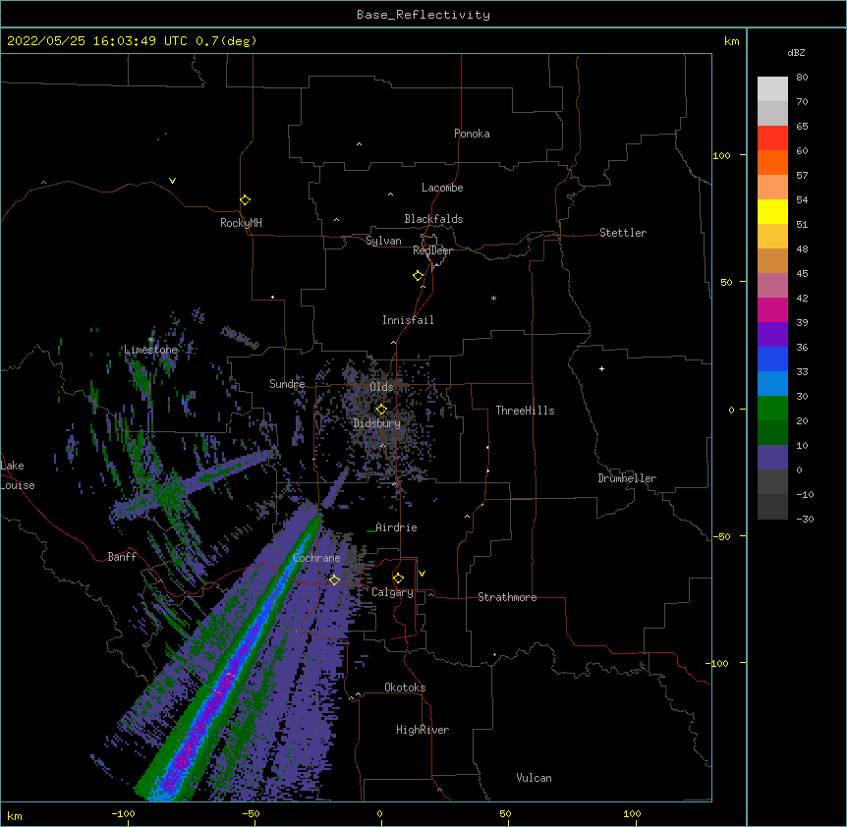This screenshot has width=847, height=827.
Task: Click the Airdrie label
Action: (x=396, y=527)
